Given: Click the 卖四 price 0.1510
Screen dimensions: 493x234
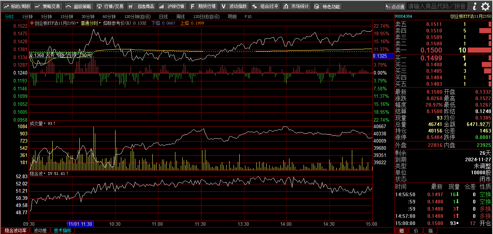Looking at the screenshot, I should click(x=434, y=31).
